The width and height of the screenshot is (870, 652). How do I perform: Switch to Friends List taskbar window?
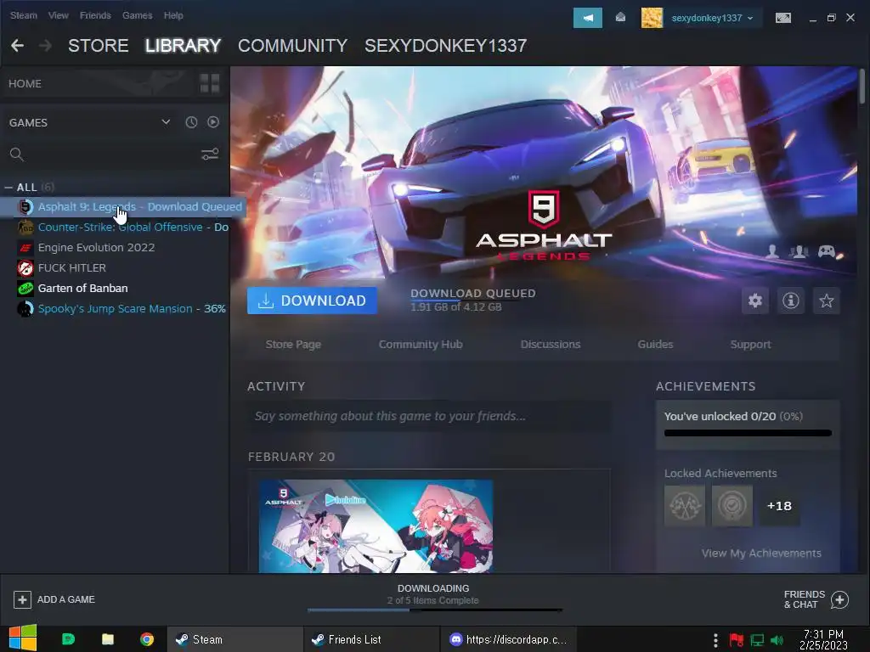[372, 639]
